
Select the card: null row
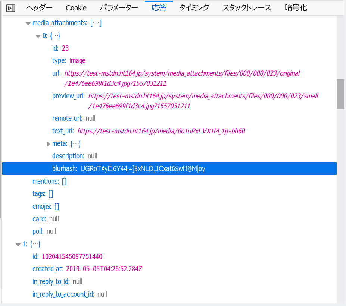[x=169, y=219]
